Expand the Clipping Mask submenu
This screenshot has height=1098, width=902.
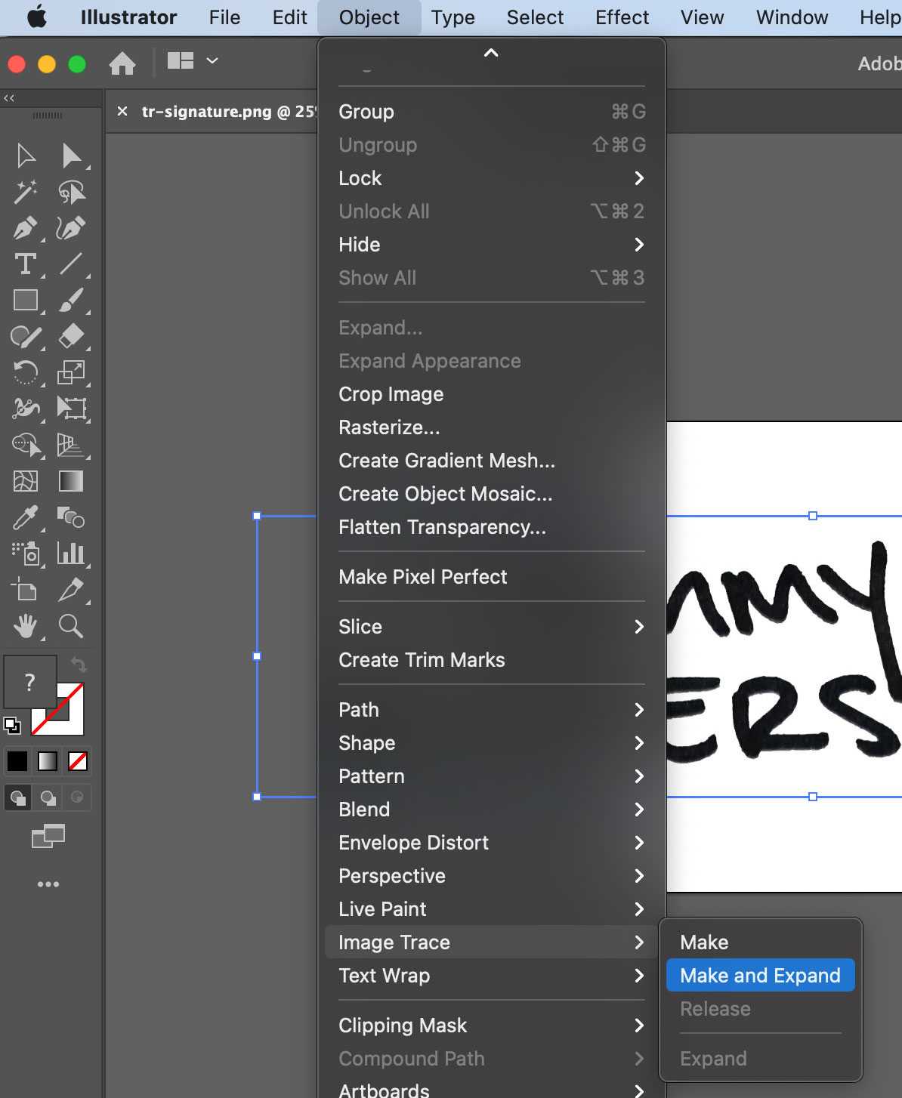click(x=491, y=1026)
